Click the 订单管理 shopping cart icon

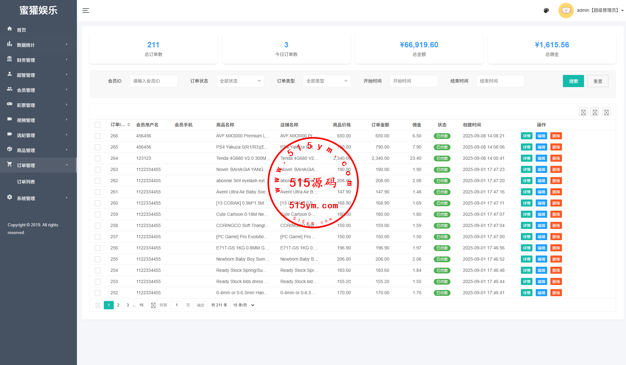[10, 165]
